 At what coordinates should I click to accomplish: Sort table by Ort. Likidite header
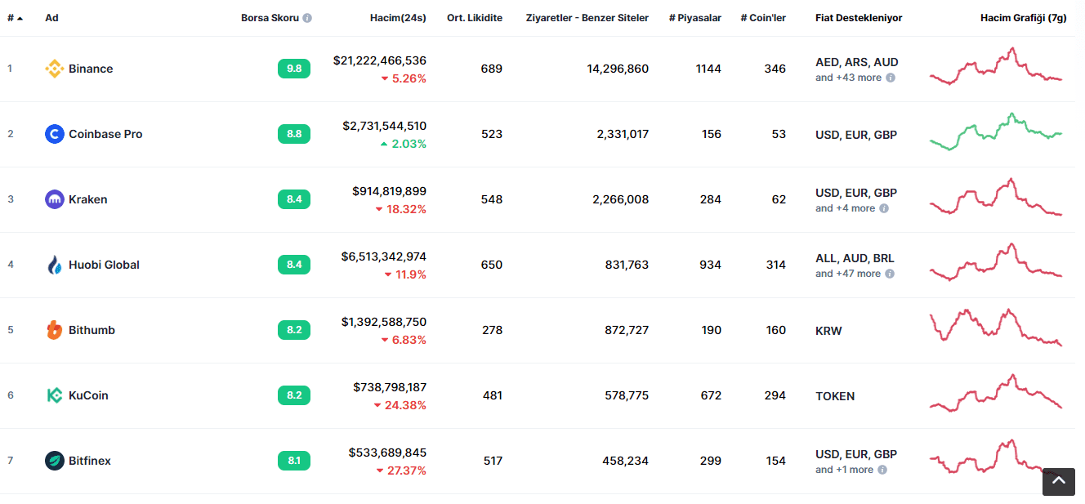[475, 18]
